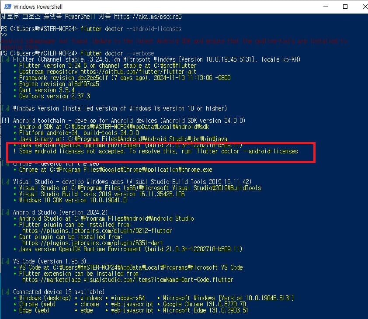Viewport: 368px width, 319px height.
Task: Close the Windows PowerShell window
Action: [x=365, y=7]
